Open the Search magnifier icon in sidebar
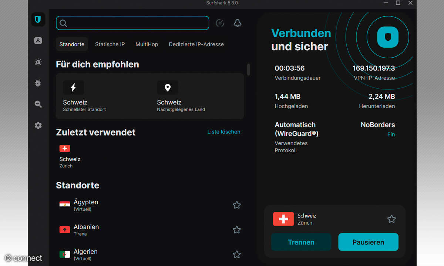This screenshot has height=266, width=444. [38, 104]
